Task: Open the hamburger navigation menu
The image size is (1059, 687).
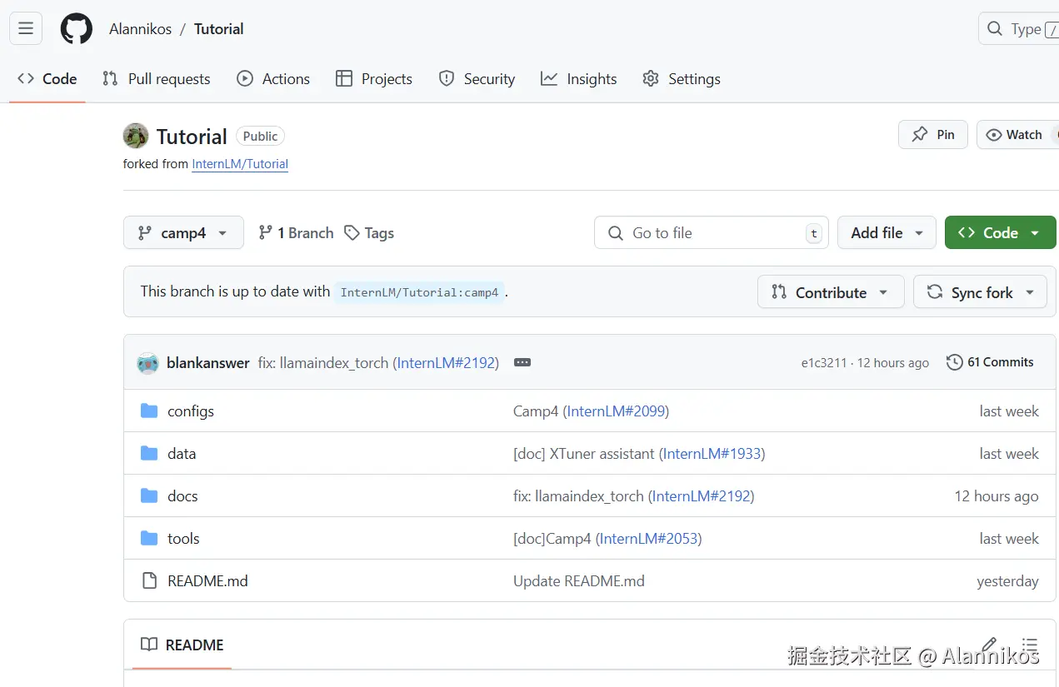Action: pyautogui.click(x=26, y=28)
